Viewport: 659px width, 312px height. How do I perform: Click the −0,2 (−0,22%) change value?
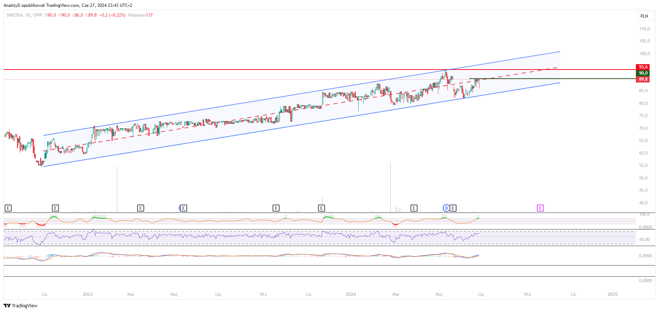(x=112, y=15)
